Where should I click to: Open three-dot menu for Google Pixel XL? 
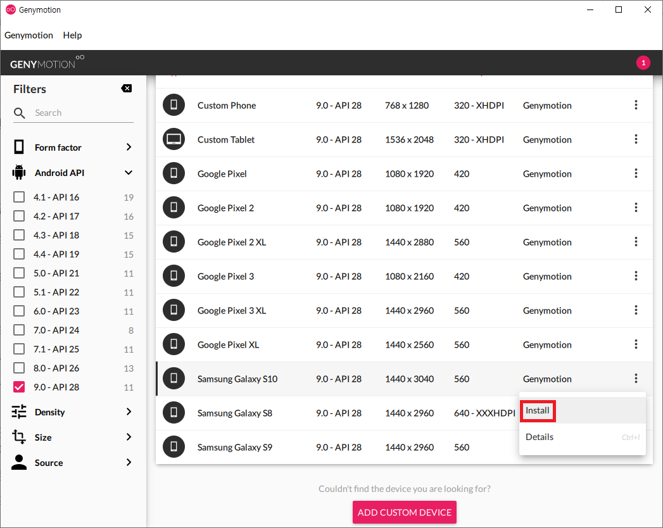click(636, 344)
